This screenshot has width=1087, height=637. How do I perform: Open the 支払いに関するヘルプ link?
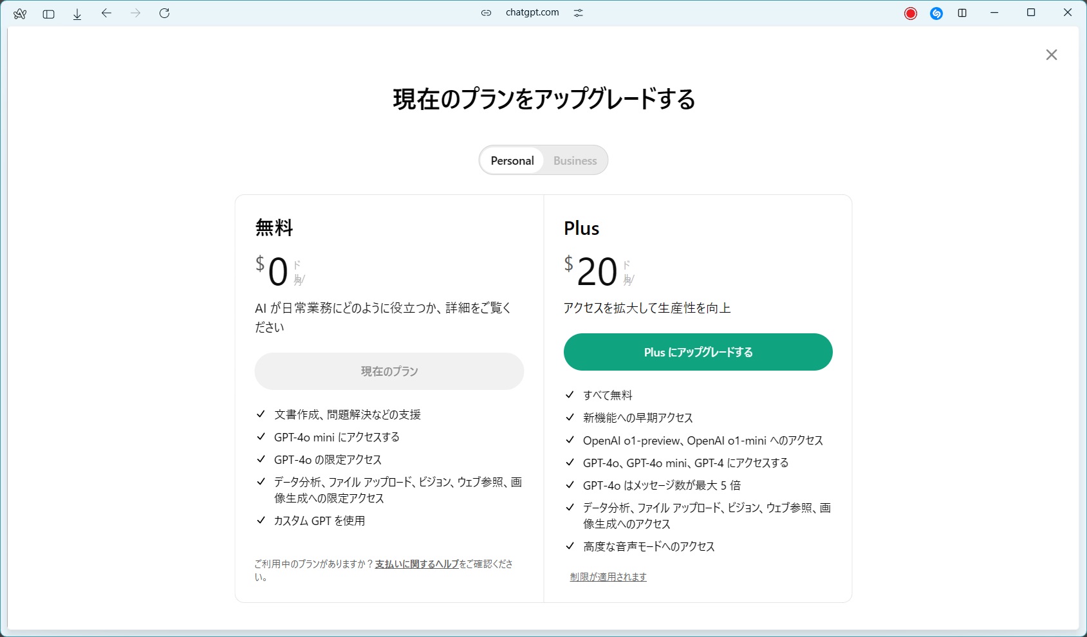point(417,564)
